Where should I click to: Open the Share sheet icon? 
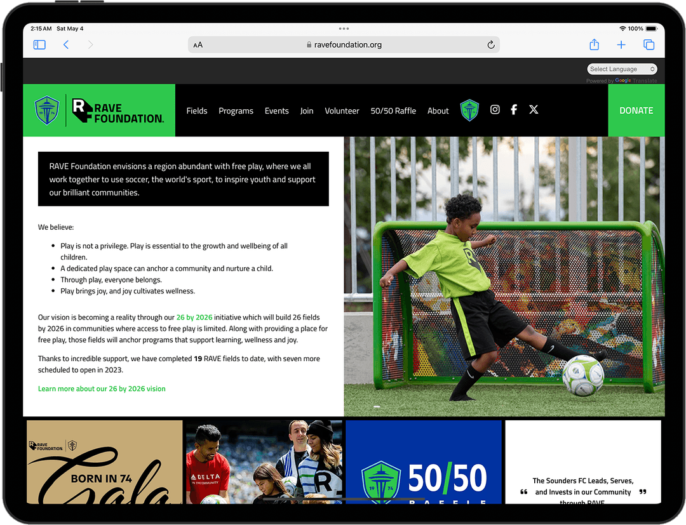click(594, 44)
